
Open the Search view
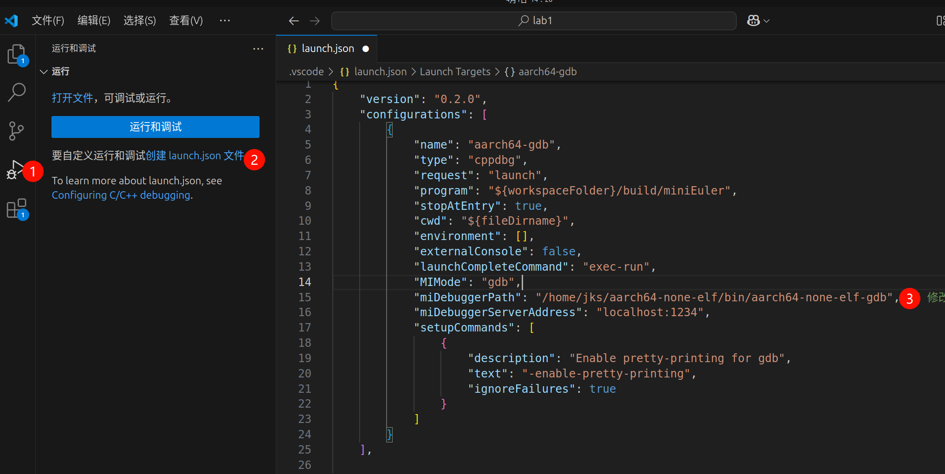[17, 92]
